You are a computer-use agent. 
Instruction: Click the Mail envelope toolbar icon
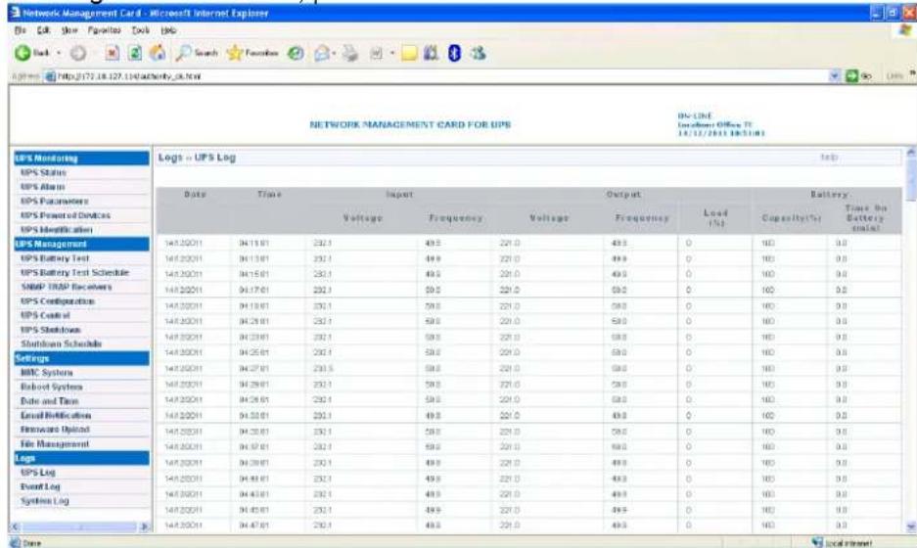pos(322,53)
